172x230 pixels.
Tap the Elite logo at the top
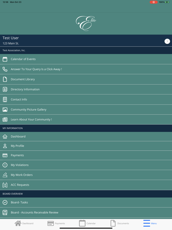86,23
